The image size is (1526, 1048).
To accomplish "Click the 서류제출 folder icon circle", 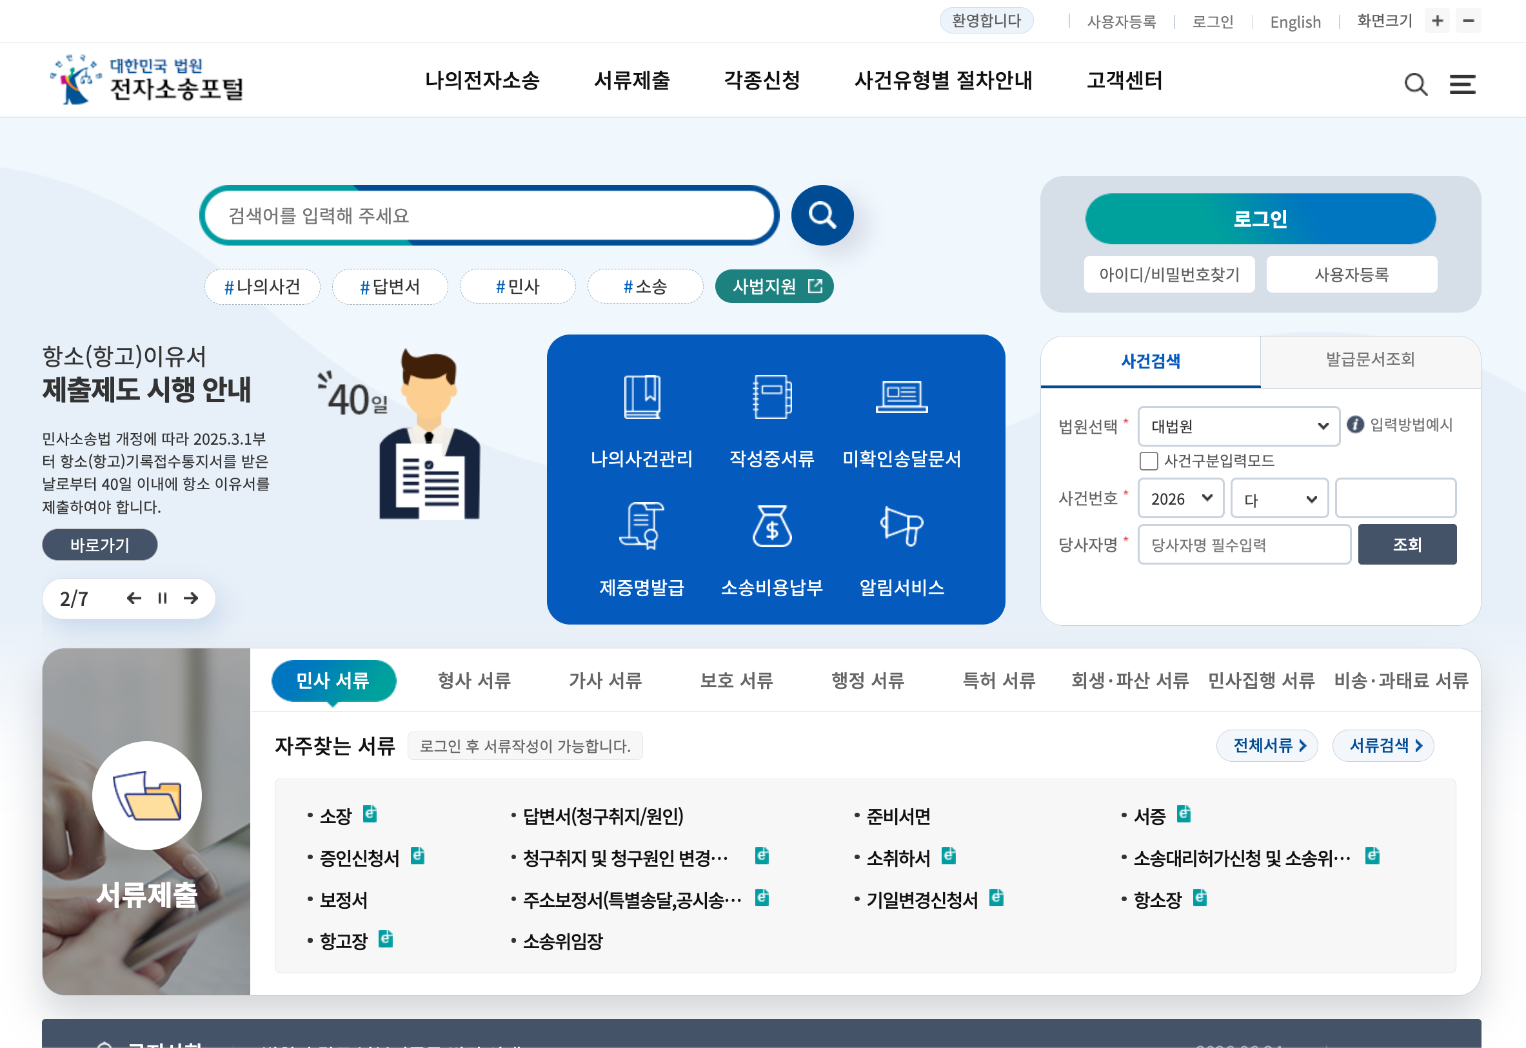I will coord(146,795).
